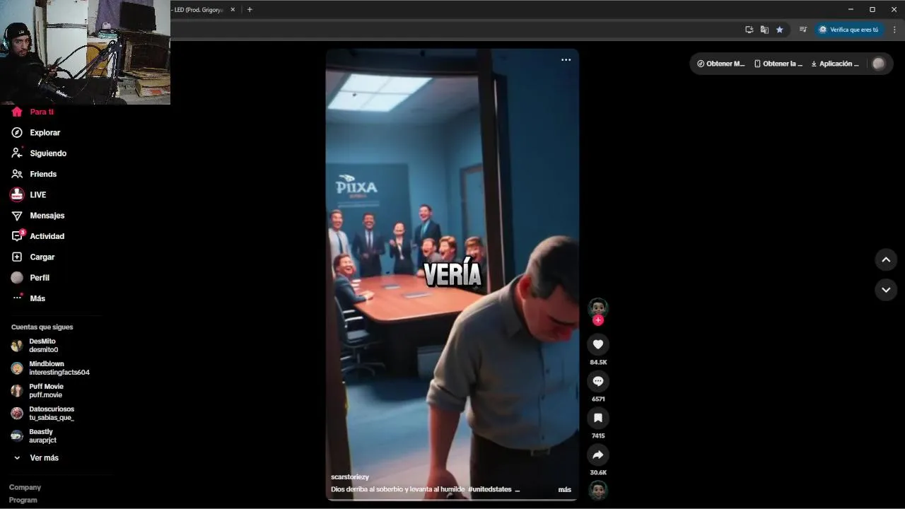This screenshot has width=905, height=509.
Task: Click the video to pause playback
Action: click(452, 275)
